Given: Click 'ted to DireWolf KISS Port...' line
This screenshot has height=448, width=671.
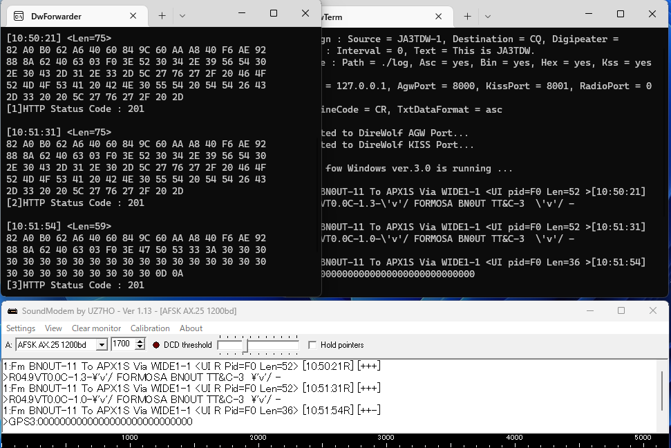Looking at the screenshot, I should coord(397,144).
